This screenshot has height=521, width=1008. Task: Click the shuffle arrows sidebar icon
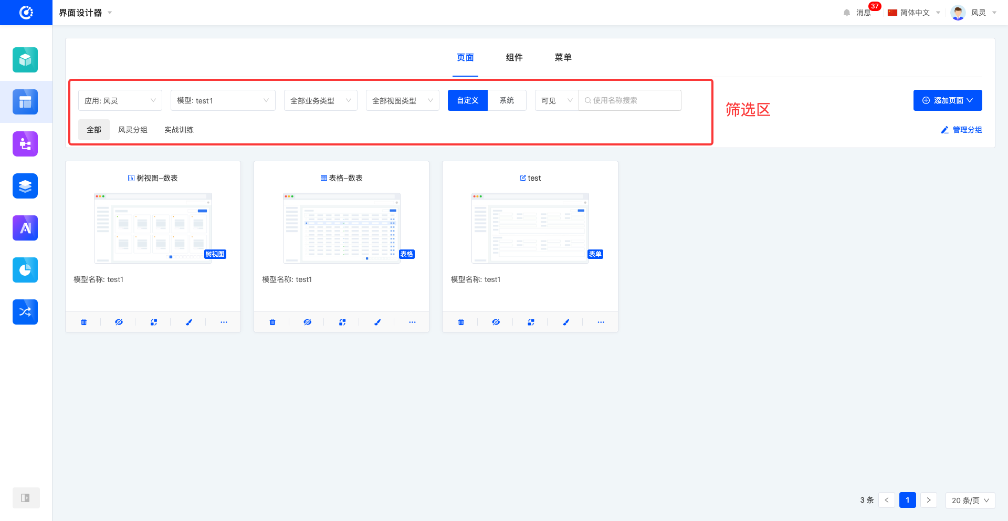coord(25,312)
